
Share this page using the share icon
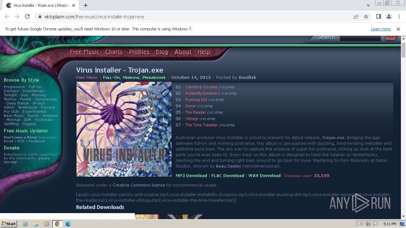tap(356, 16)
